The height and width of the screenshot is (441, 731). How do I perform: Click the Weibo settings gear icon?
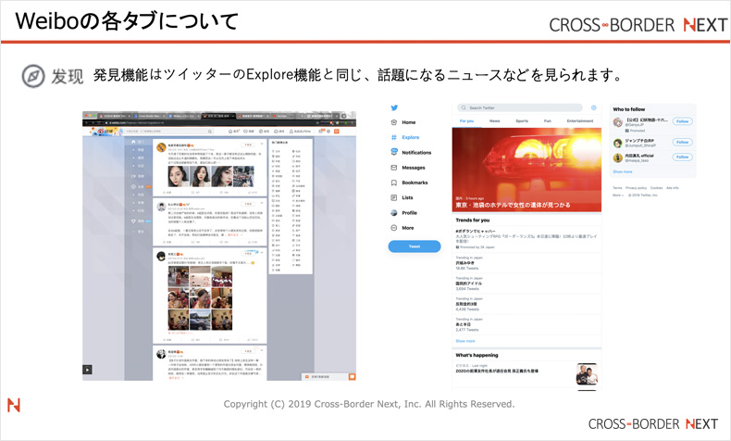(328, 132)
